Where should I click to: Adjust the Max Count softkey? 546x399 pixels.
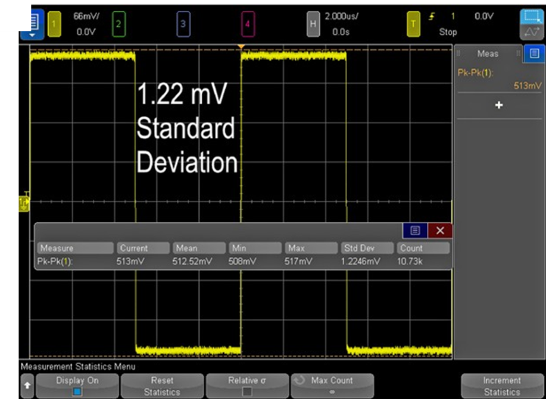click(332, 385)
